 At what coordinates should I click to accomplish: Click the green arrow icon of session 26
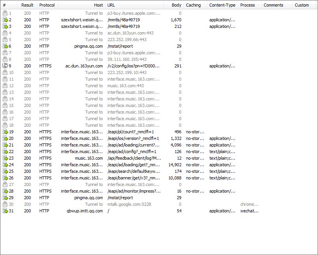point(5,178)
